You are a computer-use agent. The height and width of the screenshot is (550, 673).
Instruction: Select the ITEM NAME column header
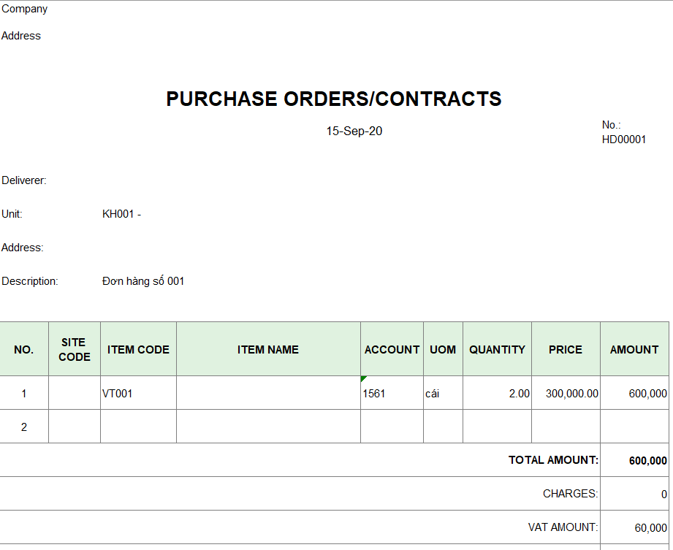click(268, 350)
